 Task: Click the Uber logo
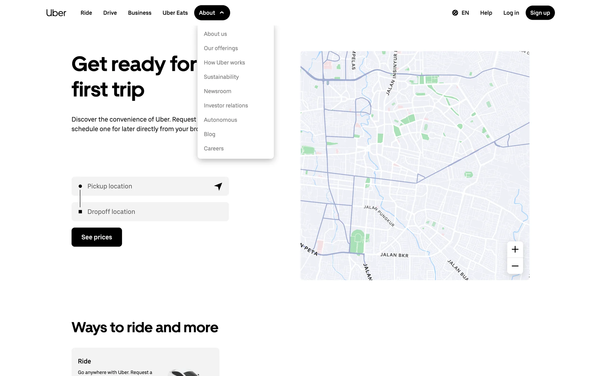pyautogui.click(x=56, y=13)
